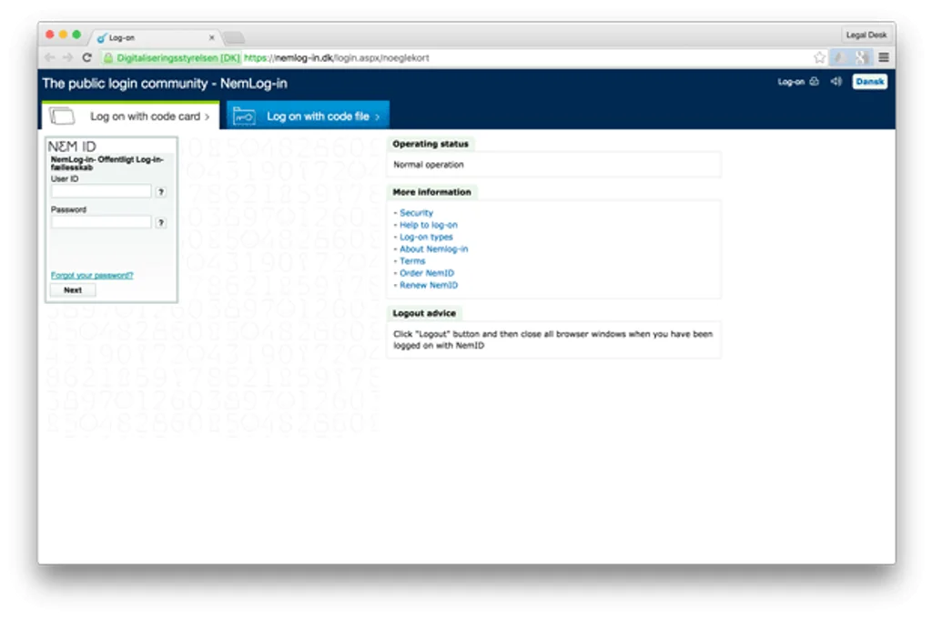The image size is (932, 618).
Task: Open help for Password question mark
Action: pyautogui.click(x=160, y=223)
